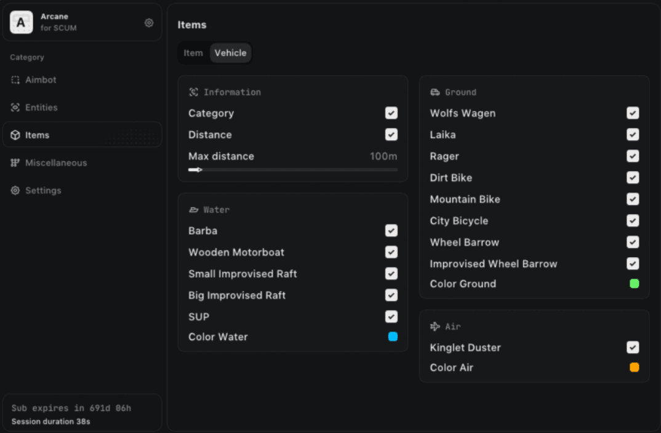Click the Air section plane icon
Viewport: 661px width, 433px height.
tap(435, 327)
